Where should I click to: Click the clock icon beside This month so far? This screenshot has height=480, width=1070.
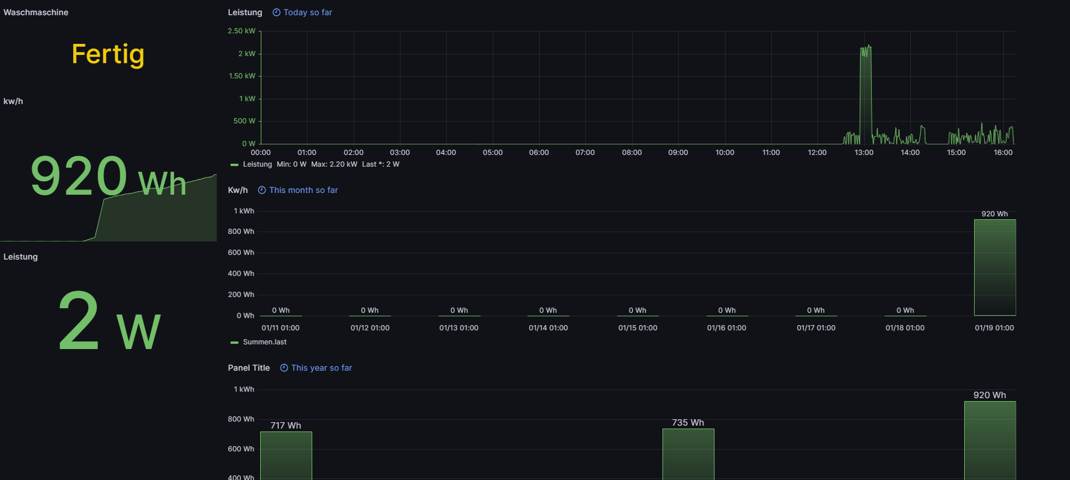[x=262, y=190]
